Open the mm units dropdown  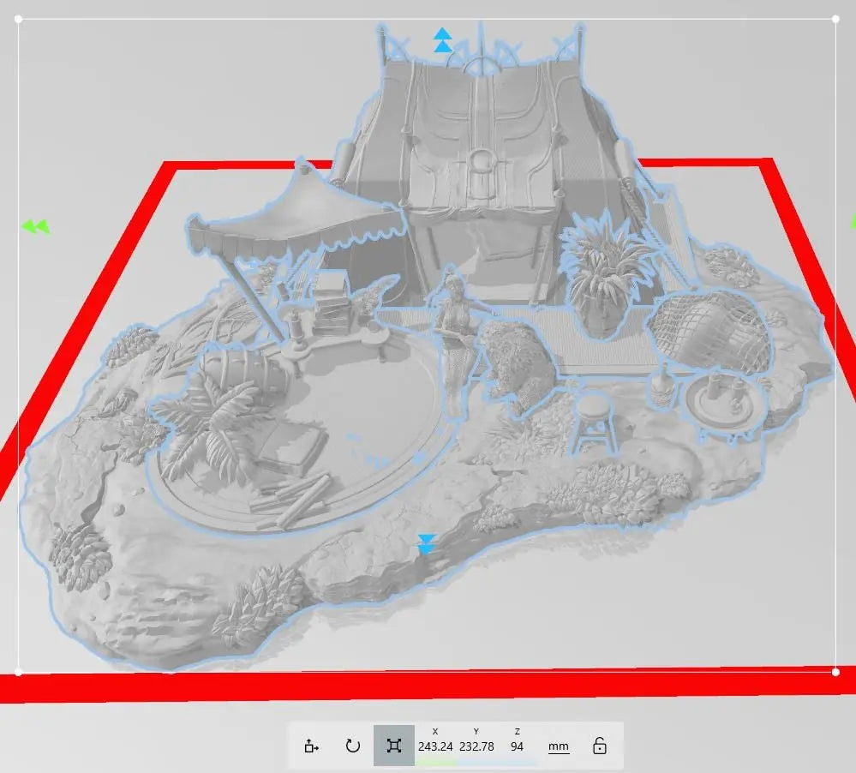click(x=558, y=746)
